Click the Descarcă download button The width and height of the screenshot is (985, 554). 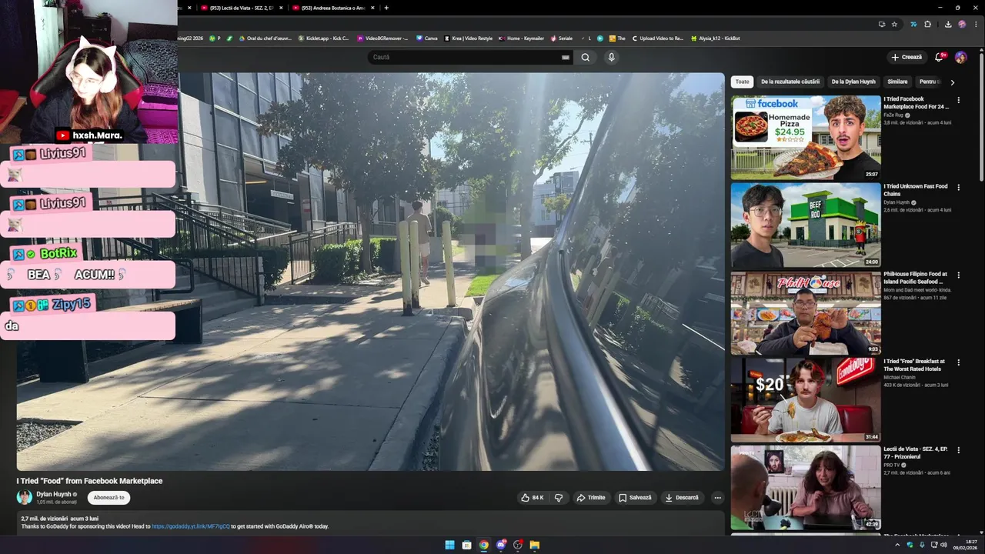click(x=682, y=498)
